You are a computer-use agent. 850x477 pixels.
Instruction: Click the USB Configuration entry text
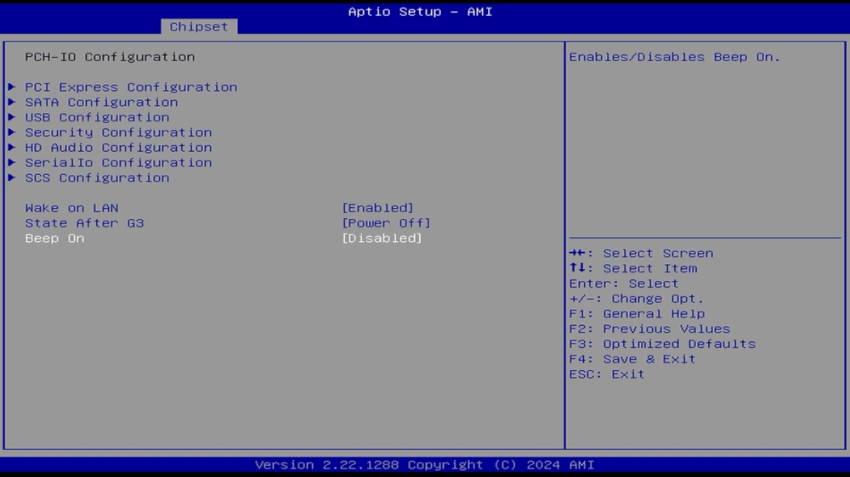(97, 118)
